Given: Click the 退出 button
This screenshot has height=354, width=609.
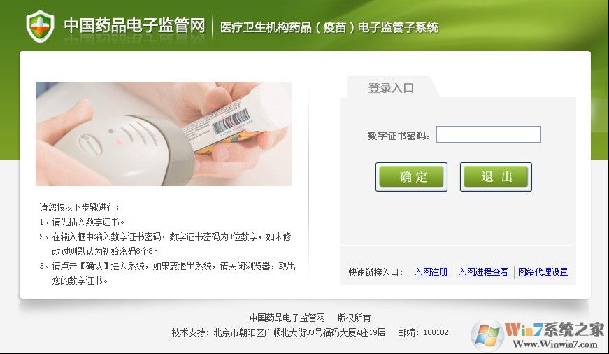Looking at the screenshot, I should coord(496,177).
